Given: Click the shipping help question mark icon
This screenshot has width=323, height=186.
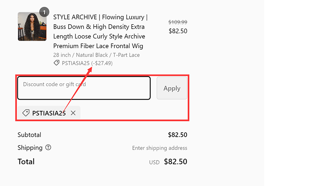Looking at the screenshot, I should pos(48,148).
